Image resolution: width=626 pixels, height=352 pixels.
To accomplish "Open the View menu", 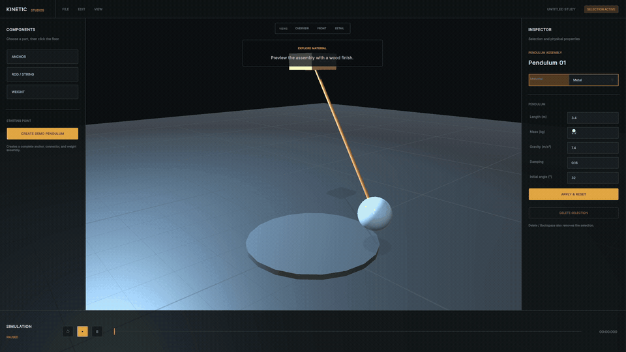I will coord(98,9).
